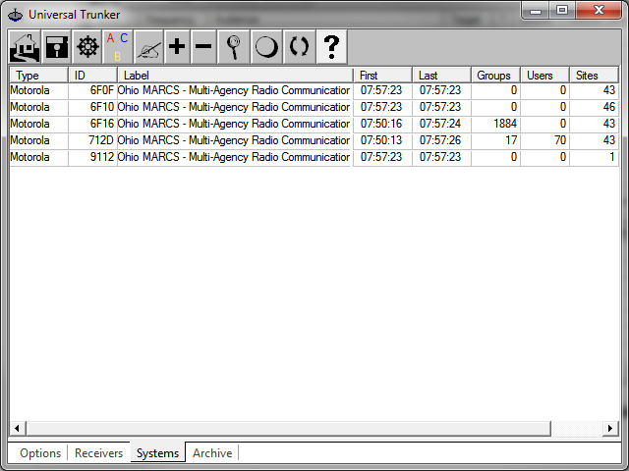
Task: Click the ship's wheel icon
Action: pyautogui.click(x=86, y=46)
